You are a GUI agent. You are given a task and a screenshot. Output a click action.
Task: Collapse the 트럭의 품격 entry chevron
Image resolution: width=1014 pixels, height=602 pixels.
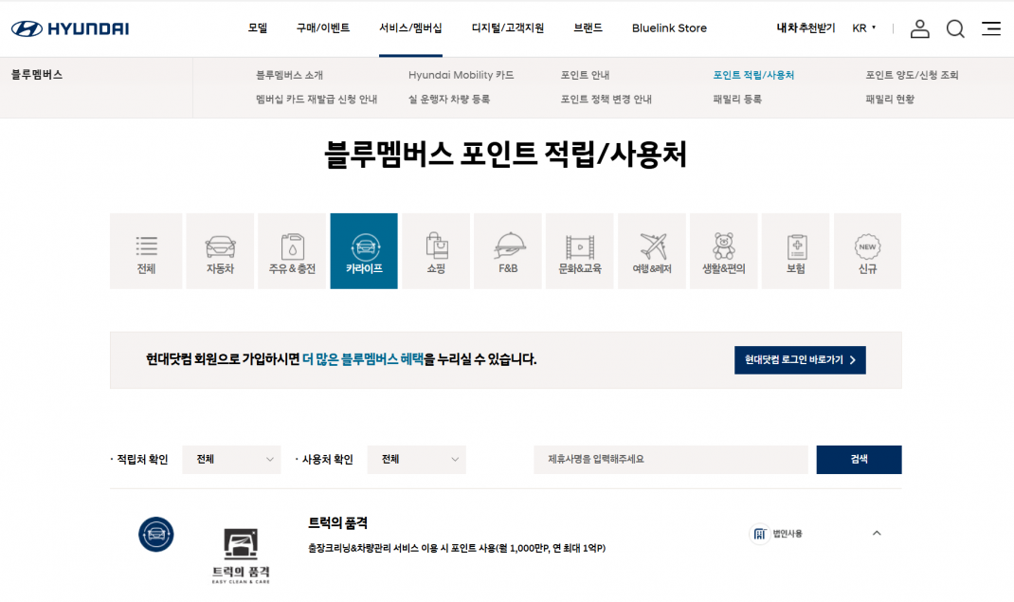[877, 534]
